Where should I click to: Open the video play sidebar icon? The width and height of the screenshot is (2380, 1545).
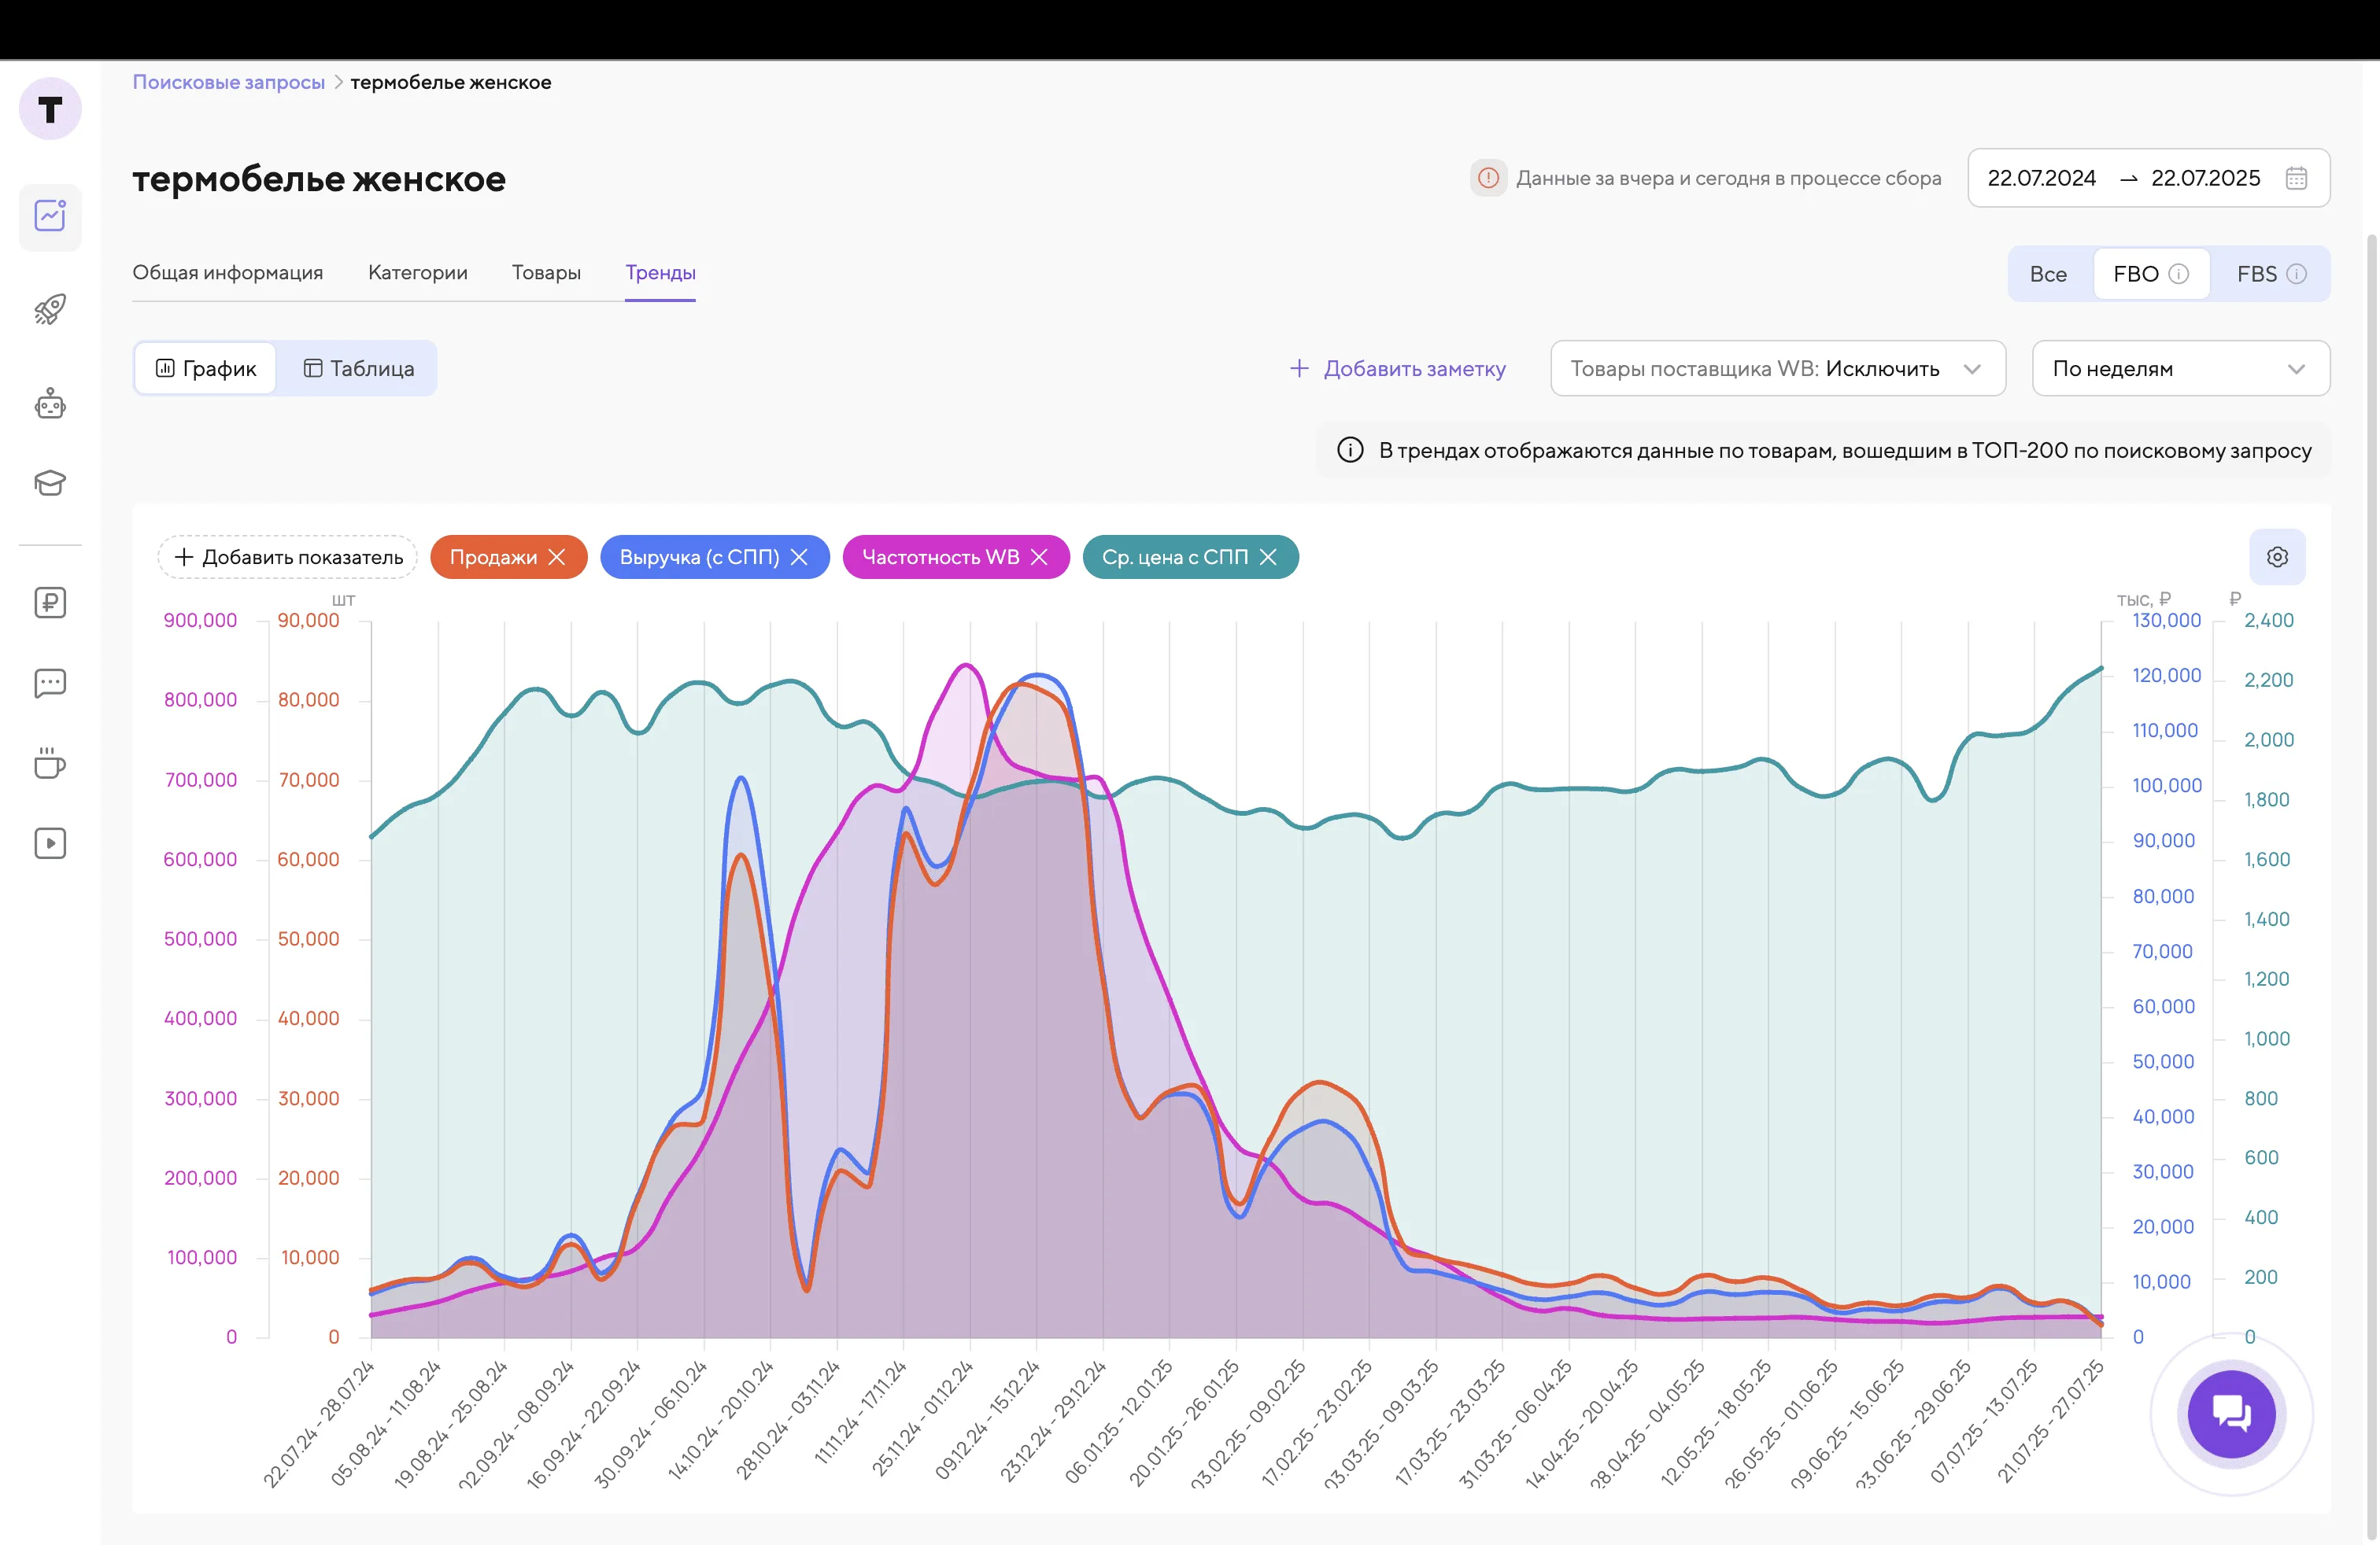click(x=50, y=843)
